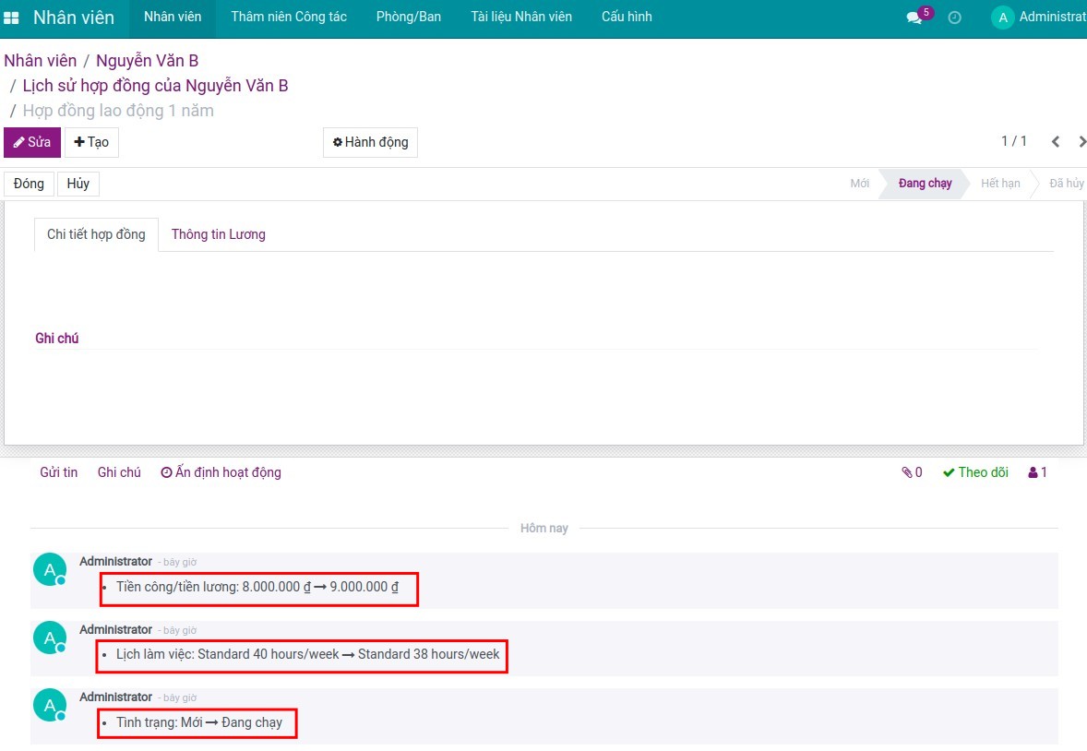Open the Cấu hình menu
The height and width of the screenshot is (751, 1087).
coord(627,18)
